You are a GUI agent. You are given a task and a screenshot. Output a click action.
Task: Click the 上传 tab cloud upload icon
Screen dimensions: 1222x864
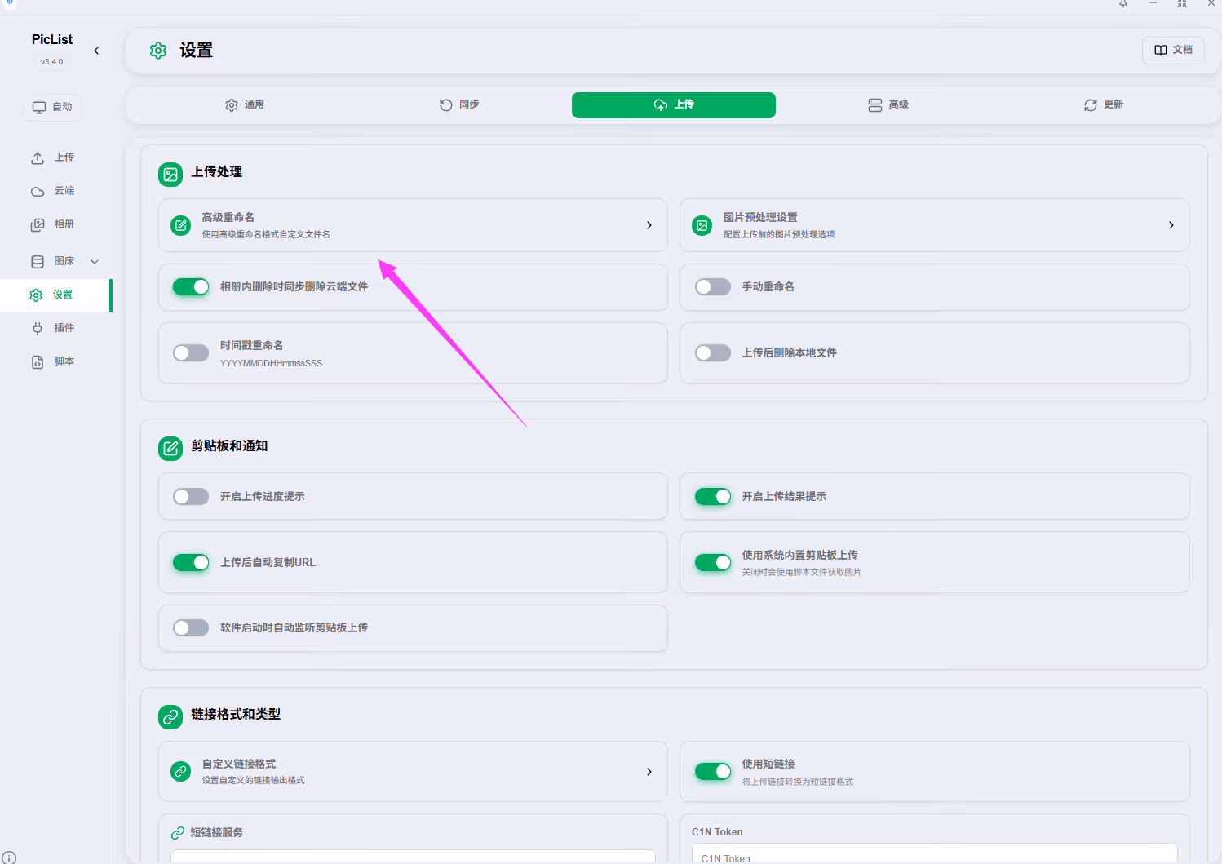(661, 105)
